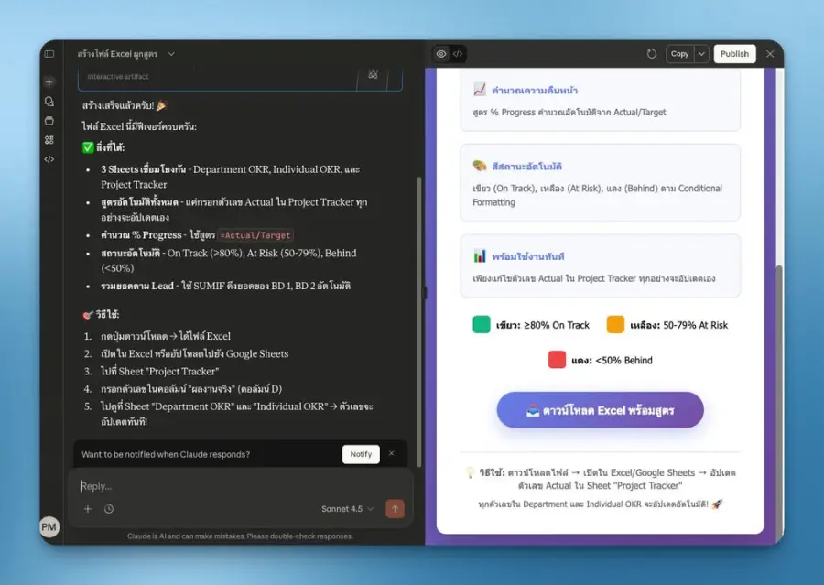Open the projects icon in sidebar

pos(49,121)
